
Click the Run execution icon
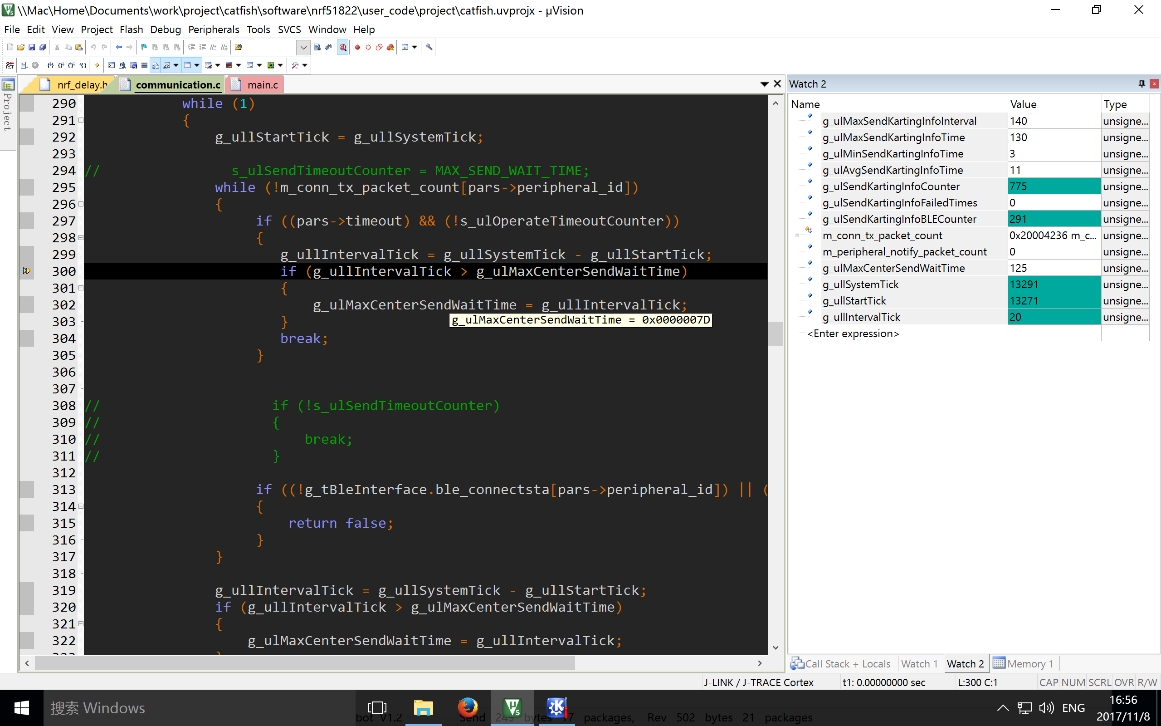click(x=24, y=65)
